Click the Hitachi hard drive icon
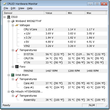This screenshot has width=110, height=110. point(13,92)
